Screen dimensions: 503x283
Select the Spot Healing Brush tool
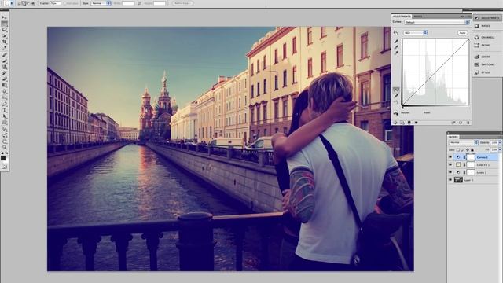coord(5,55)
